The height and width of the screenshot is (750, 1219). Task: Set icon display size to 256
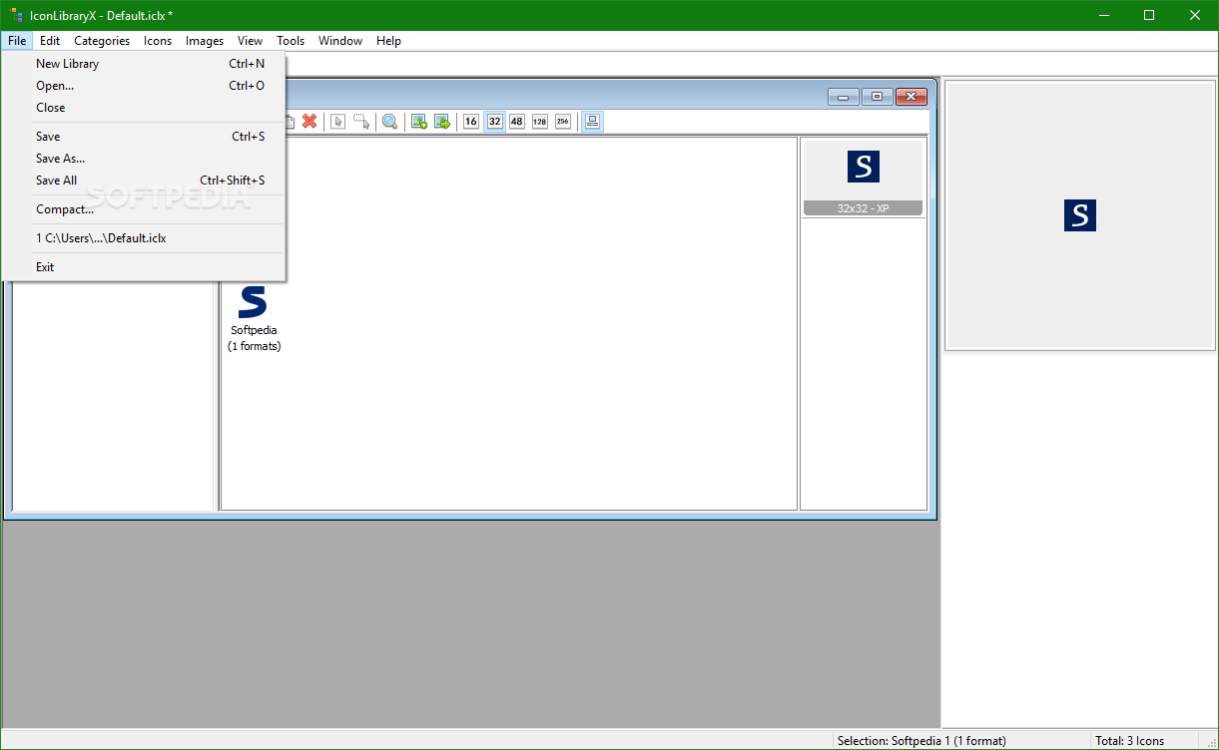563,121
